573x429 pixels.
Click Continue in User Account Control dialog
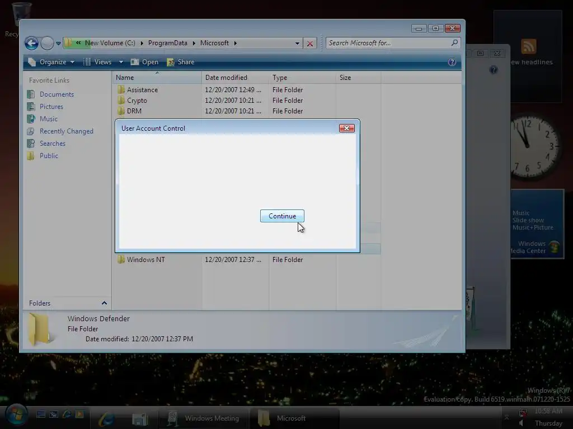click(282, 216)
